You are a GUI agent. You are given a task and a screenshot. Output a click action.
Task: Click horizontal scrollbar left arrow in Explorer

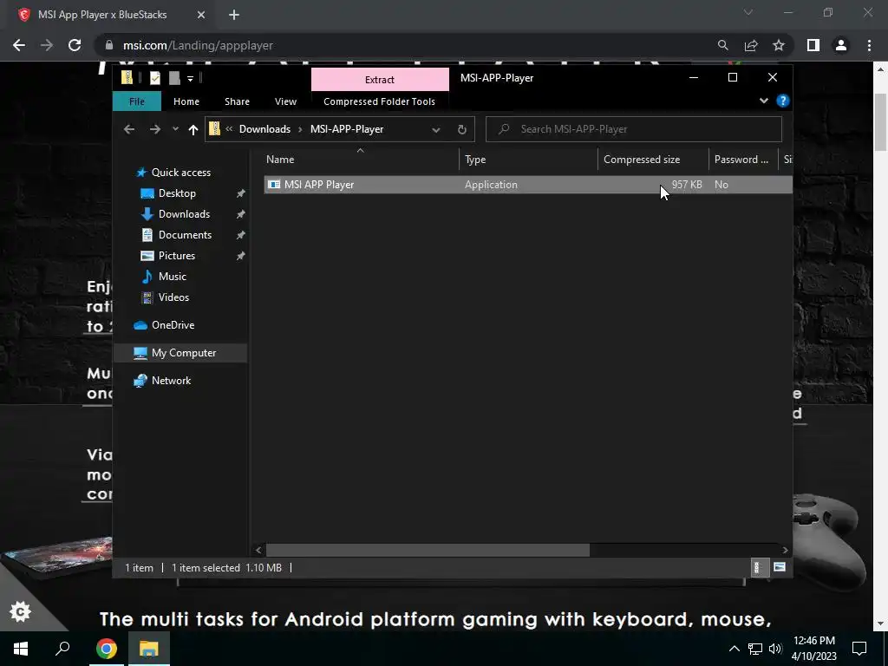point(258,550)
